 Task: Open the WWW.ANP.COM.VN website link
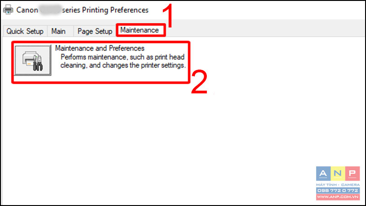[338, 197]
